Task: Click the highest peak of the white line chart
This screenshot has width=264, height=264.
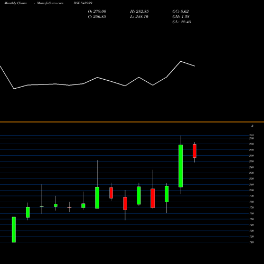Action: pos(181,61)
